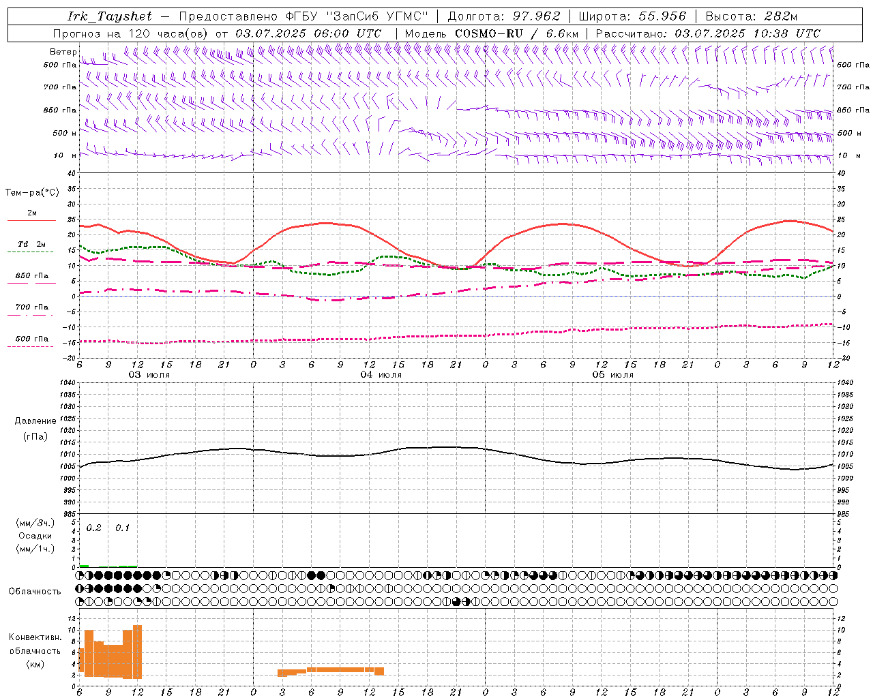Click the green precipitation bar below 0.2

click(84, 566)
